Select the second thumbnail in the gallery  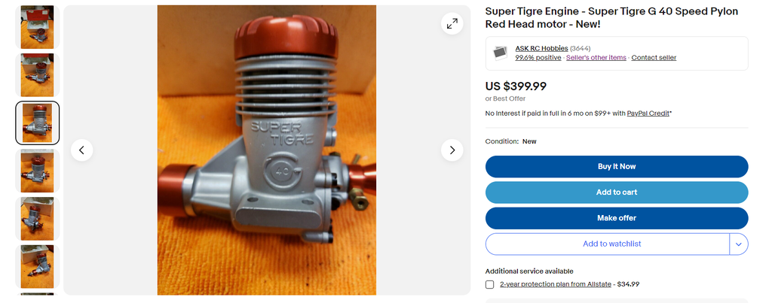(38, 75)
